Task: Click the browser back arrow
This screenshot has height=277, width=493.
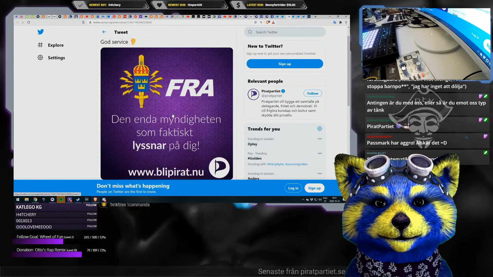Action: point(17,23)
